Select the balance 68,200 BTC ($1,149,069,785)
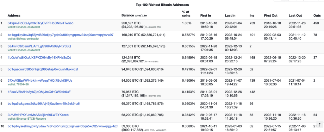 tap(142, 115)
